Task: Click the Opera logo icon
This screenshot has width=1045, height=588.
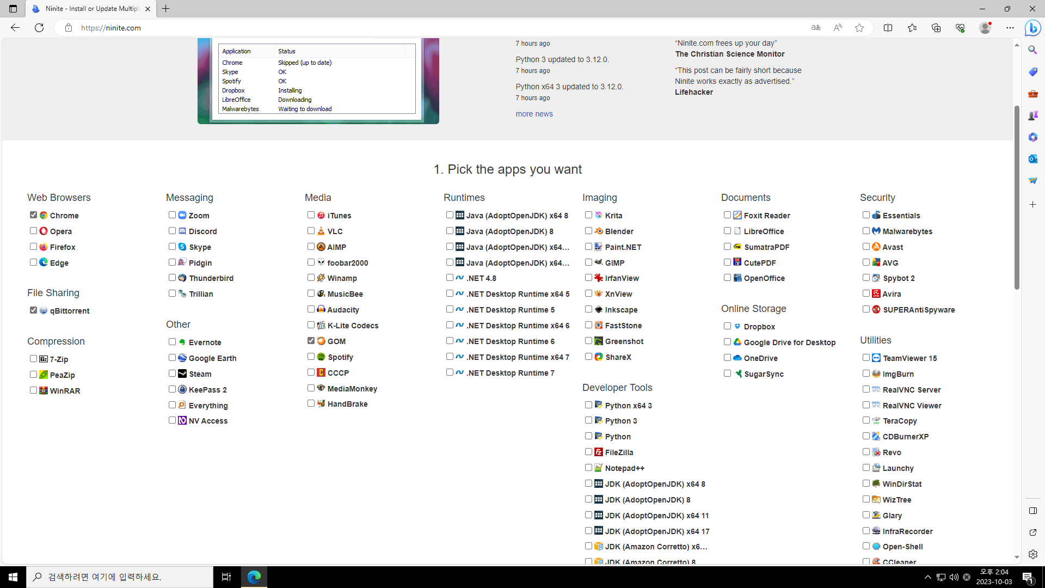Action: (x=44, y=231)
